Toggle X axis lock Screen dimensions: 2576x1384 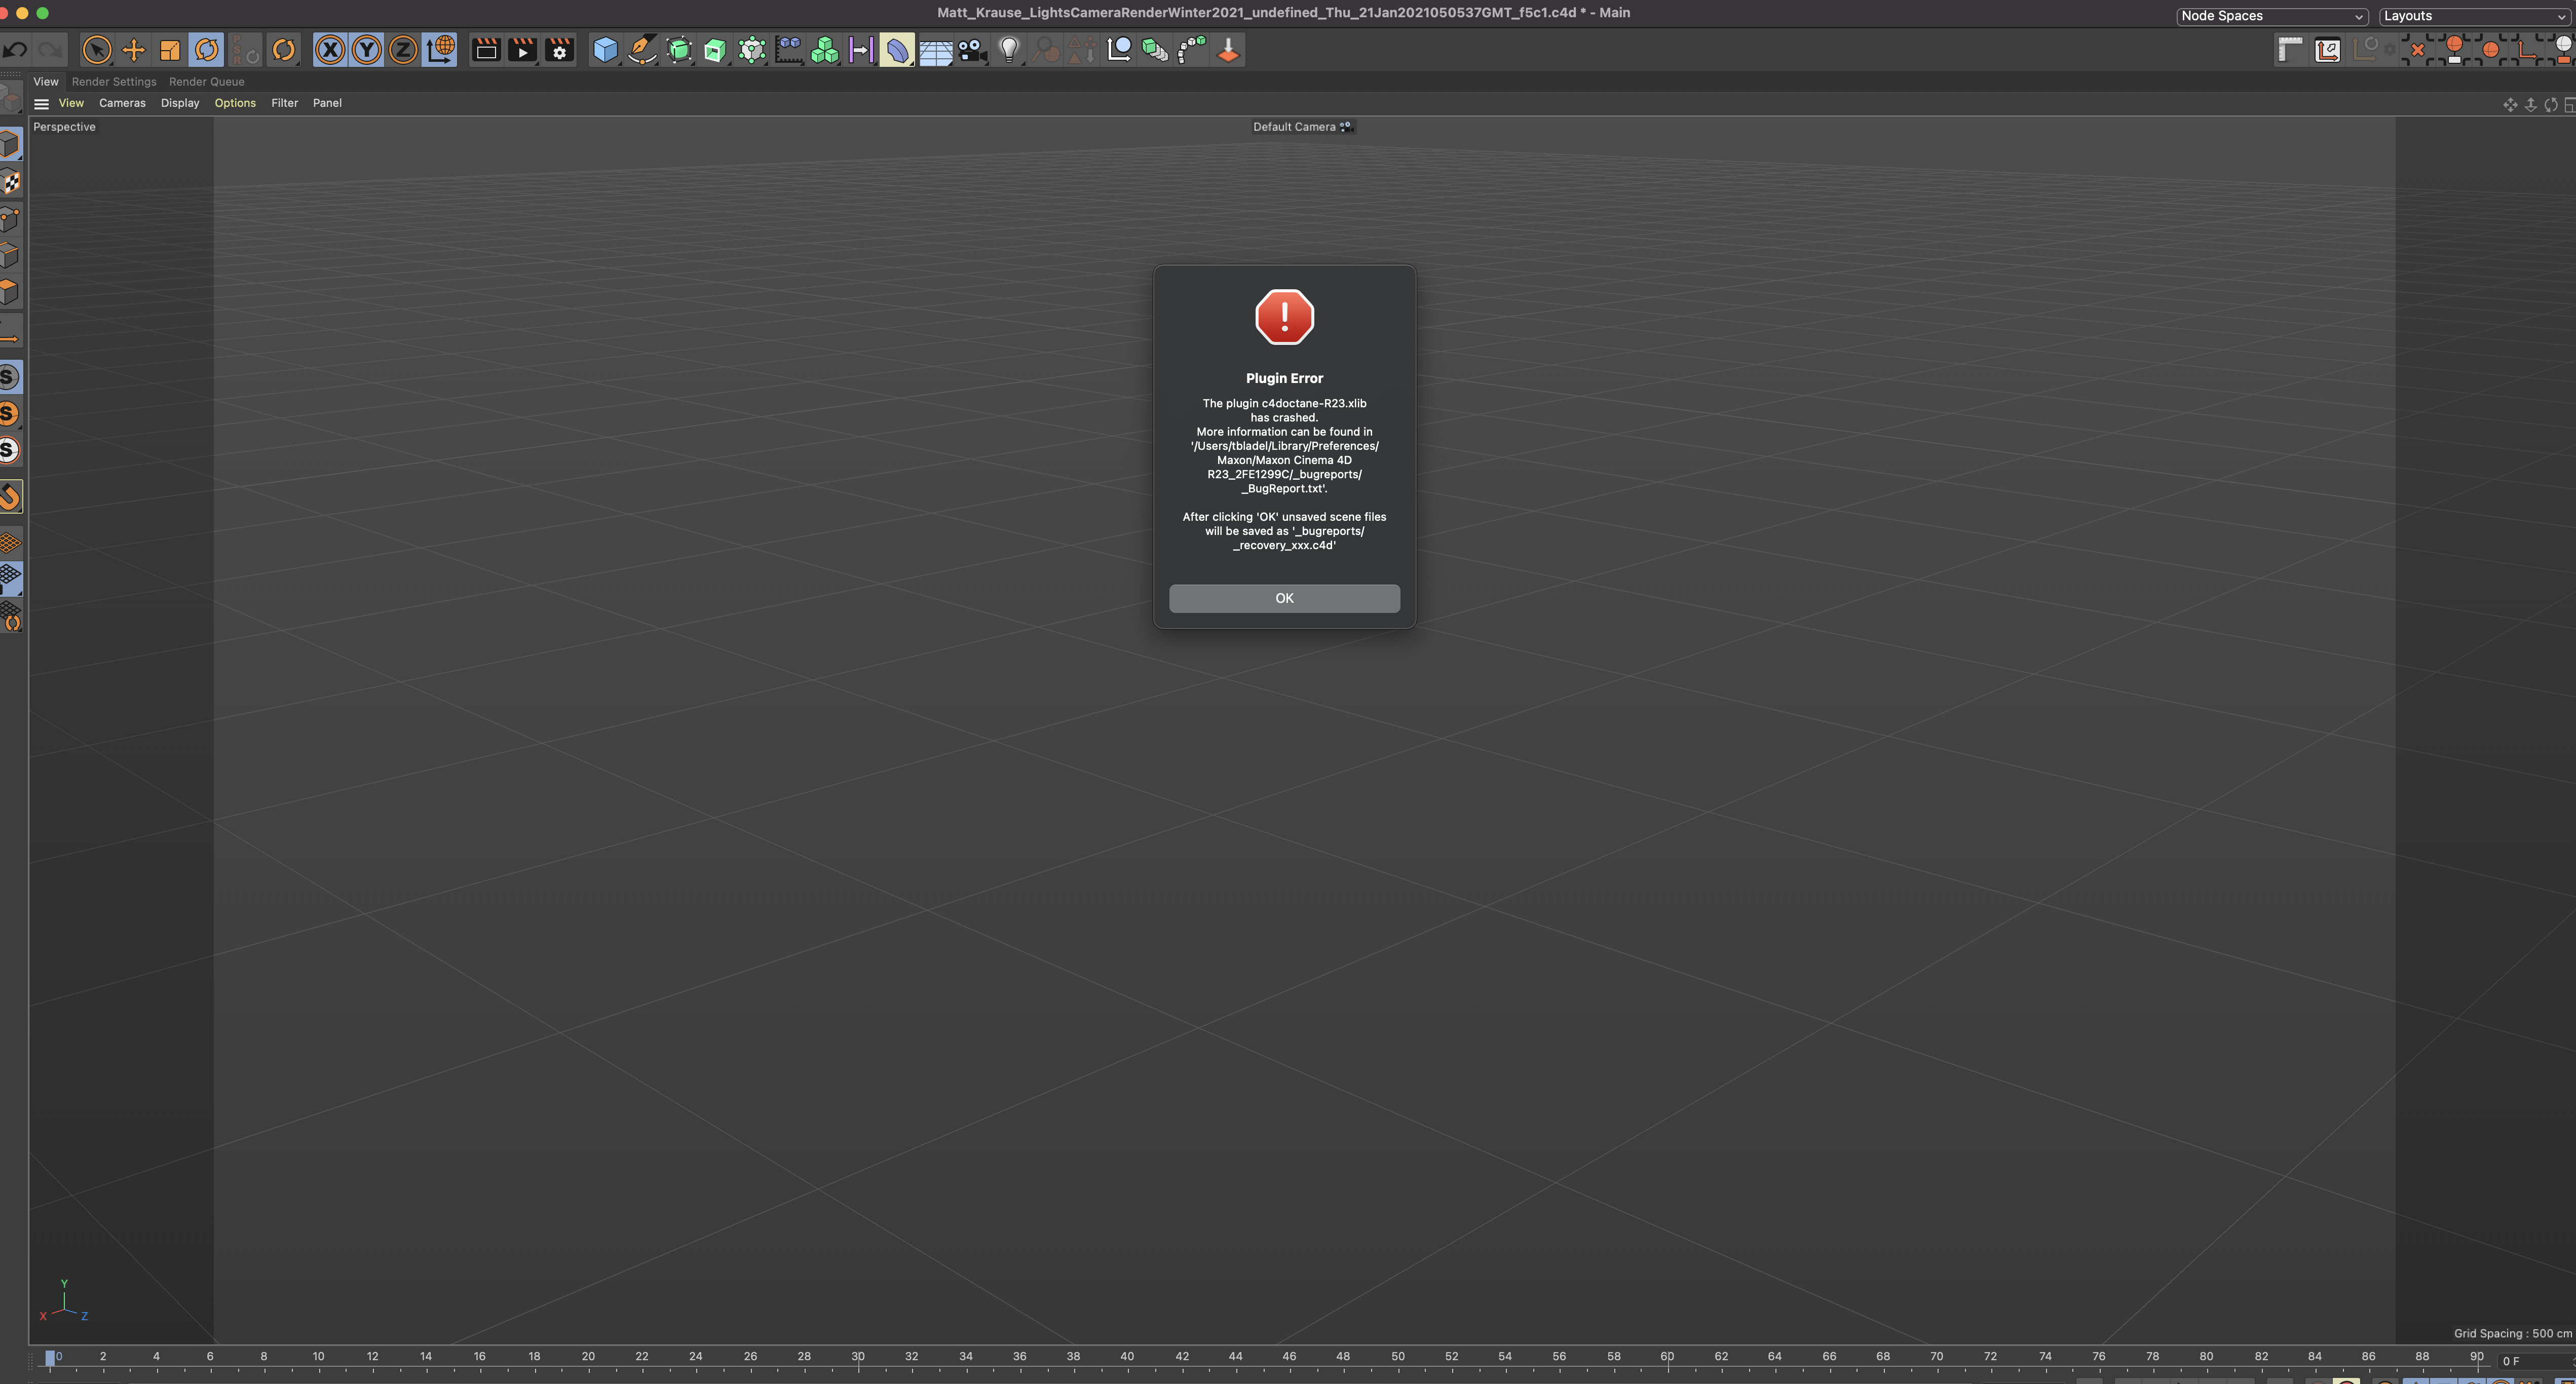coord(330,50)
